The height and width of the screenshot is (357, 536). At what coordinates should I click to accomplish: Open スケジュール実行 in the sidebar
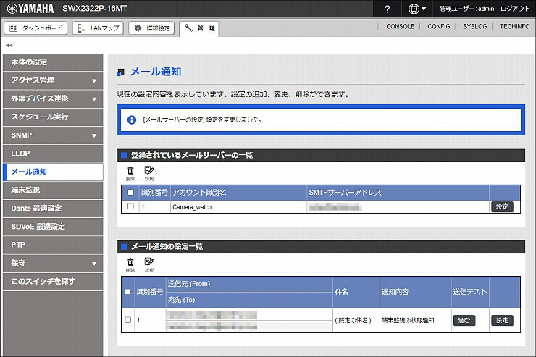[x=53, y=117]
